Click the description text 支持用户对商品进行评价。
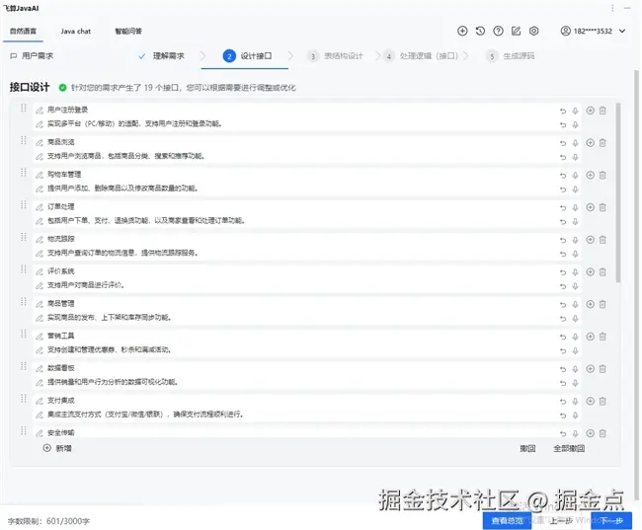The width and height of the screenshot is (642, 530). 86,285
